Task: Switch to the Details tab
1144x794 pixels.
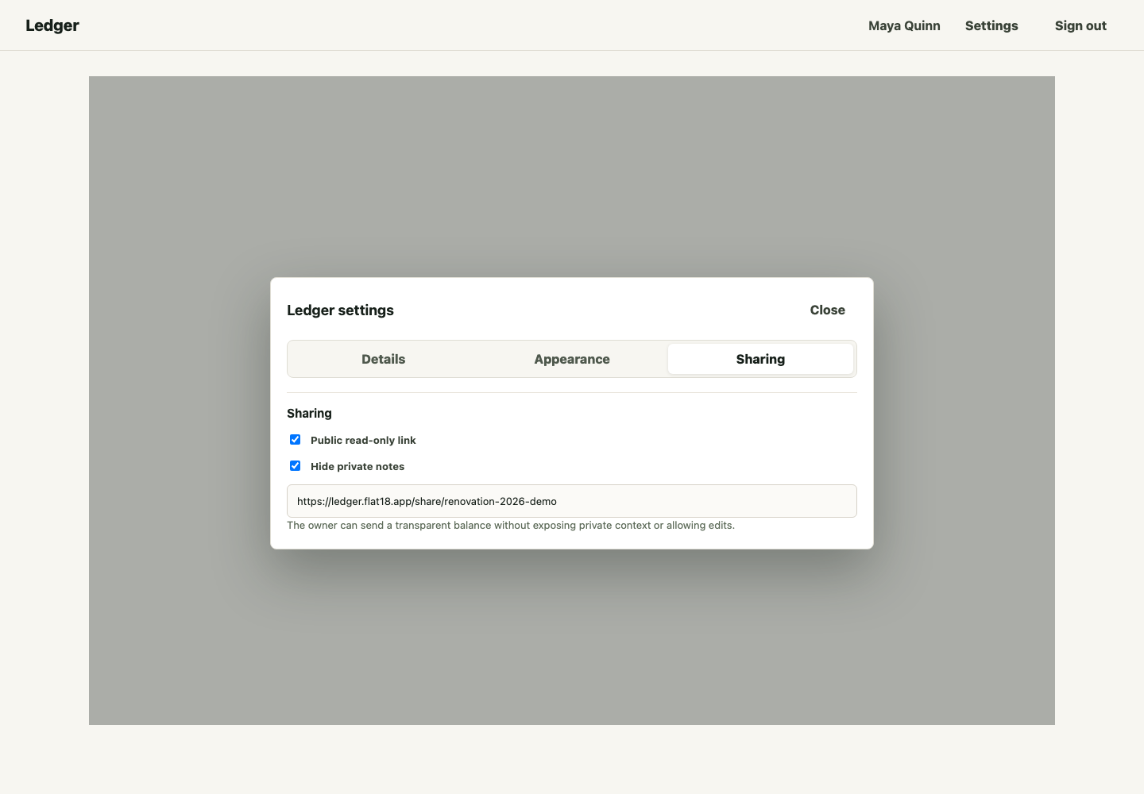Action: 383,359
